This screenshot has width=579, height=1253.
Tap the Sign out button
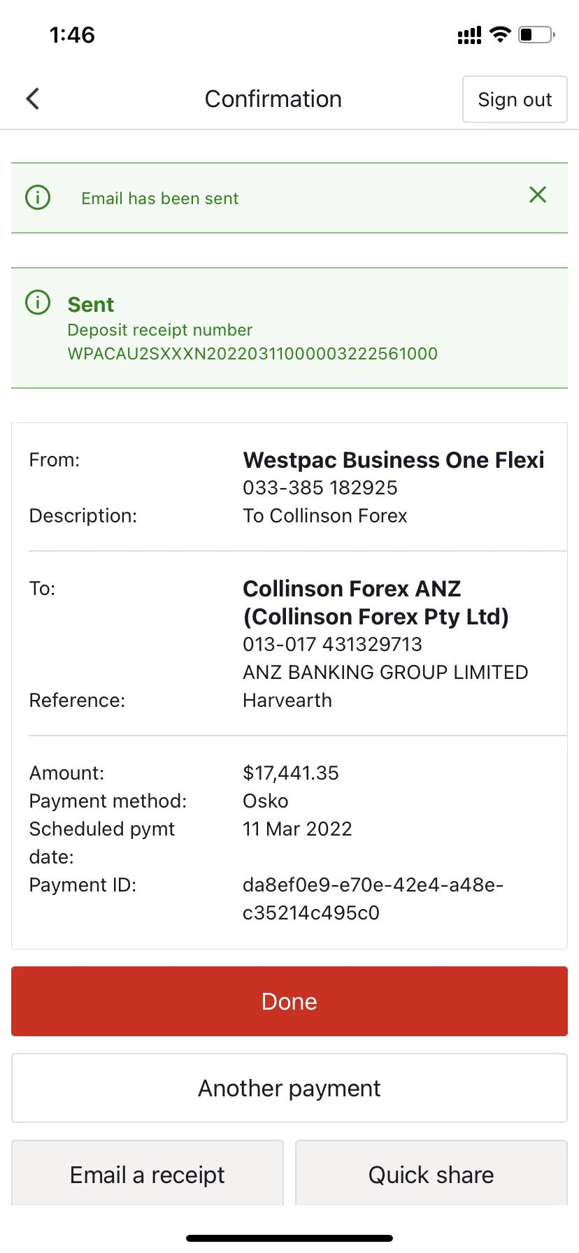point(515,99)
